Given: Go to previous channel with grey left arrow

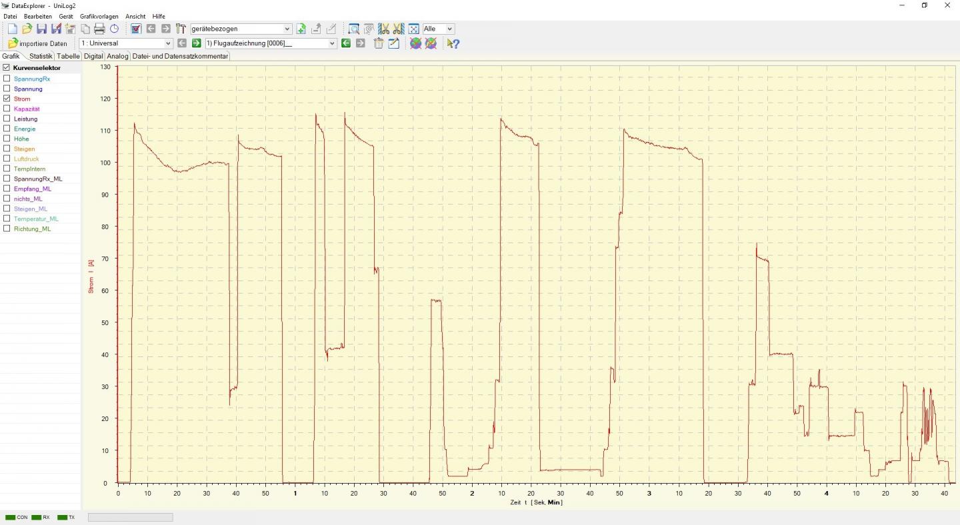Looking at the screenshot, I should coord(181,43).
